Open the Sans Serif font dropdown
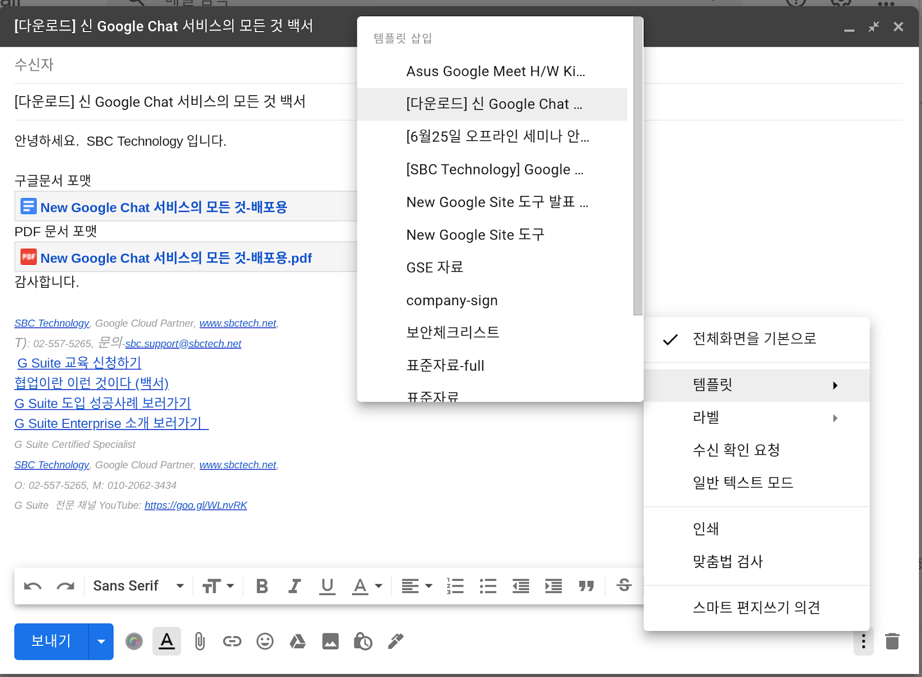Image resolution: width=922 pixels, height=677 pixels. pyautogui.click(x=138, y=586)
